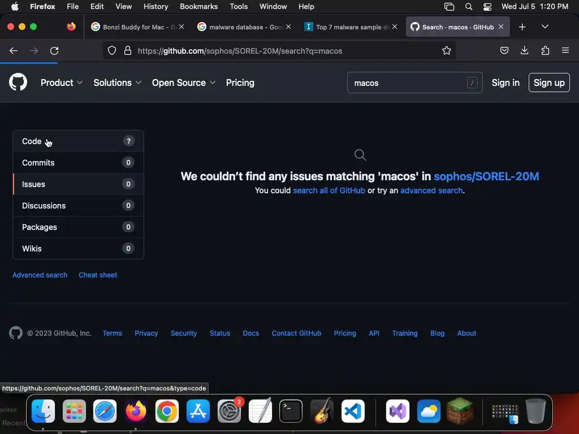Launch Visual Studio Code from the Dock
Viewport: 579px width, 434px height.
point(353,411)
